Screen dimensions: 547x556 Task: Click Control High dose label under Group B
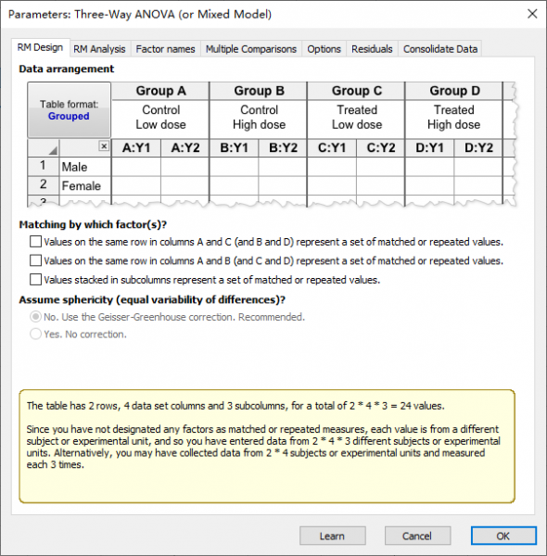pos(259,118)
